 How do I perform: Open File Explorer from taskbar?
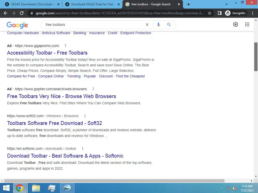tap(36, 188)
